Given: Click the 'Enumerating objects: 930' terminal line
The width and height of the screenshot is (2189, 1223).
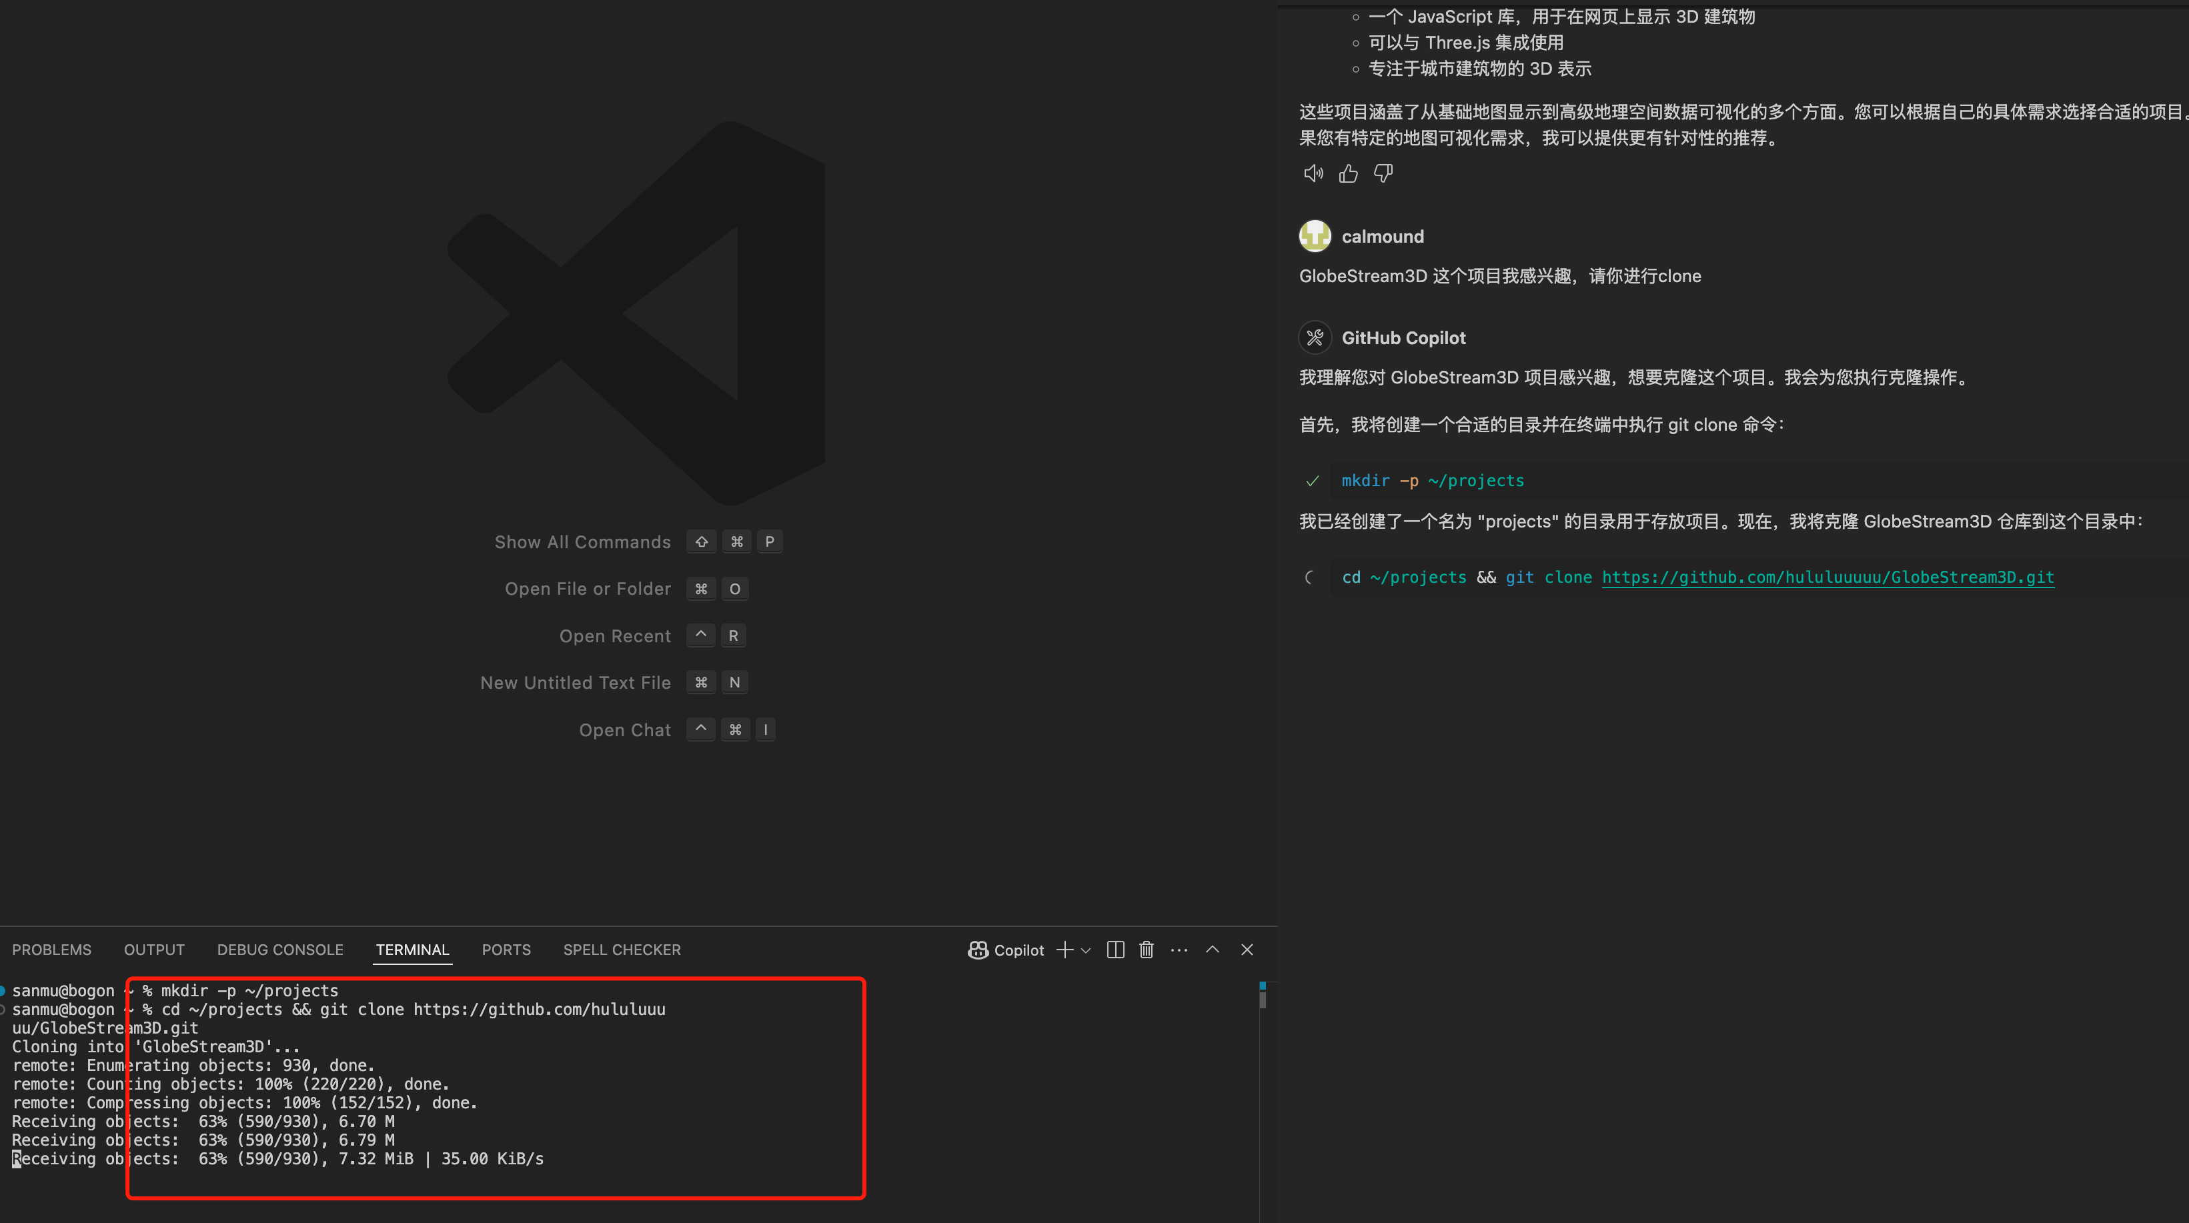Looking at the screenshot, I should click(193, 1065).
